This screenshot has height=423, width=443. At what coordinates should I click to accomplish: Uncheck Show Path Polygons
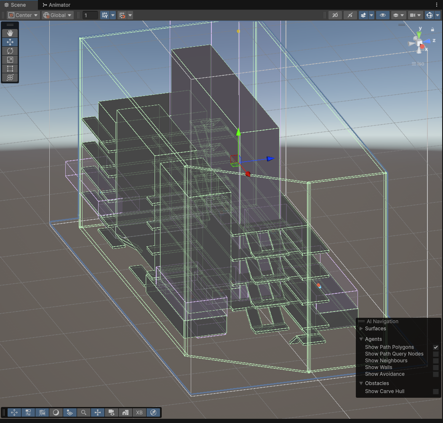point(436,347)
